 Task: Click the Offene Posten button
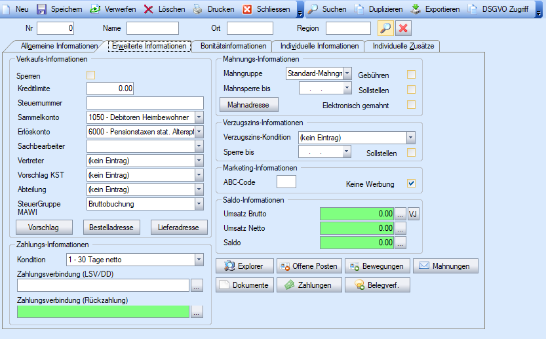point(309,266)
